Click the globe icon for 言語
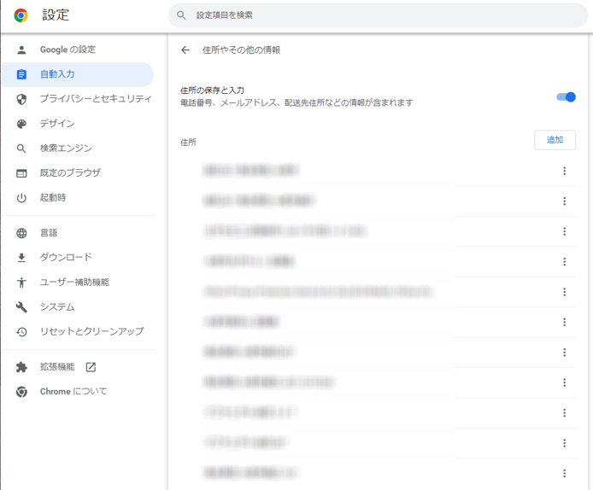Screen dimensions: 593x490 pos(21,233)
